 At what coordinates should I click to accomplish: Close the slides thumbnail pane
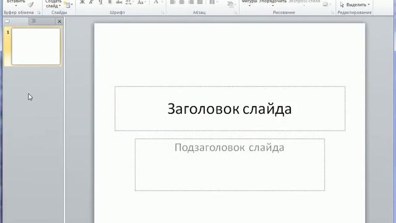[59, 22]
